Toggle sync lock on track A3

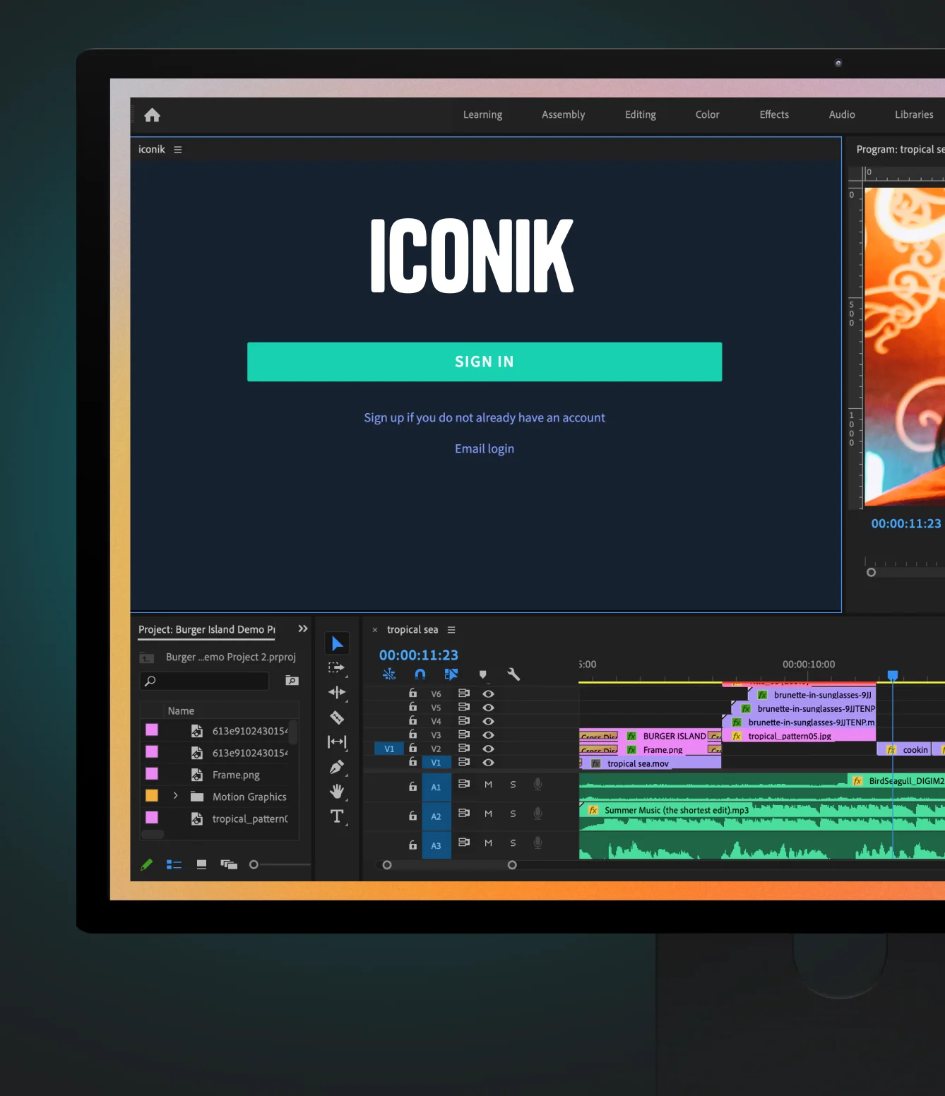464,842
